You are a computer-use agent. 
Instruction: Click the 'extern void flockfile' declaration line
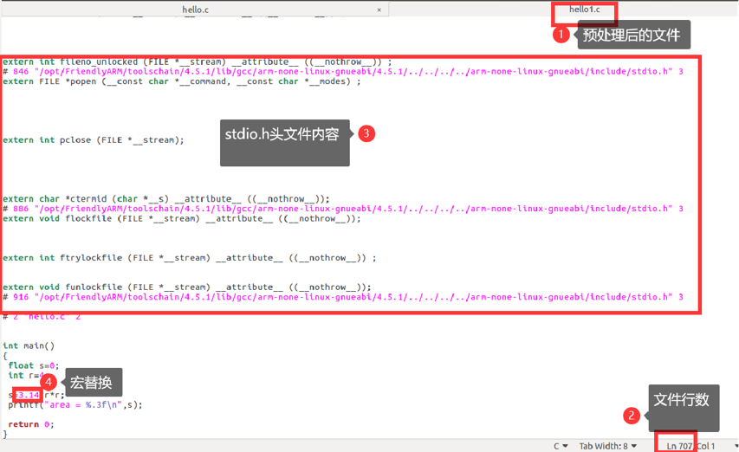(182, 218)
